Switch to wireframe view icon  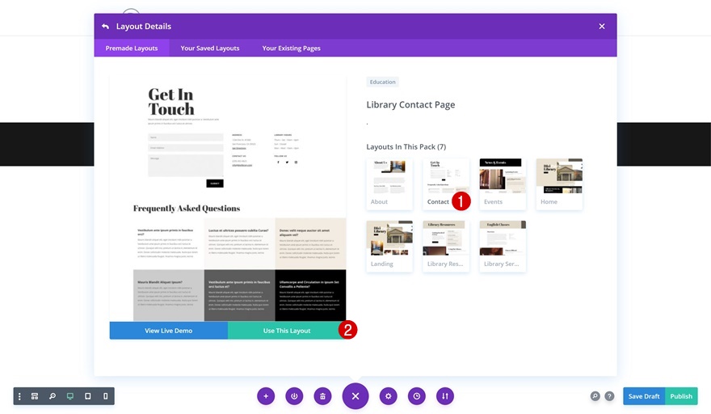point(35,396)
